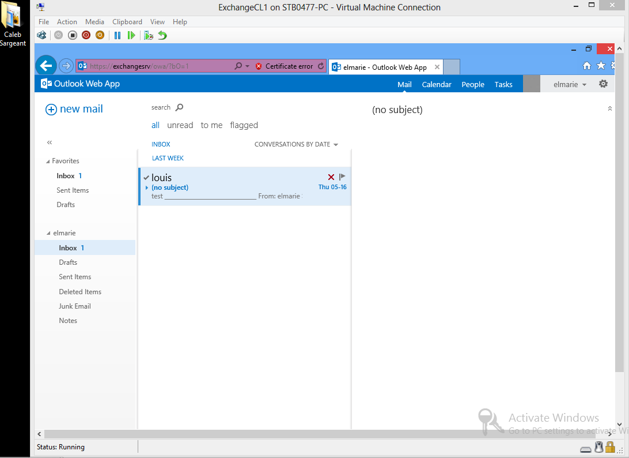Open the Media menu
629x458 pixels.
pos(94,22)
